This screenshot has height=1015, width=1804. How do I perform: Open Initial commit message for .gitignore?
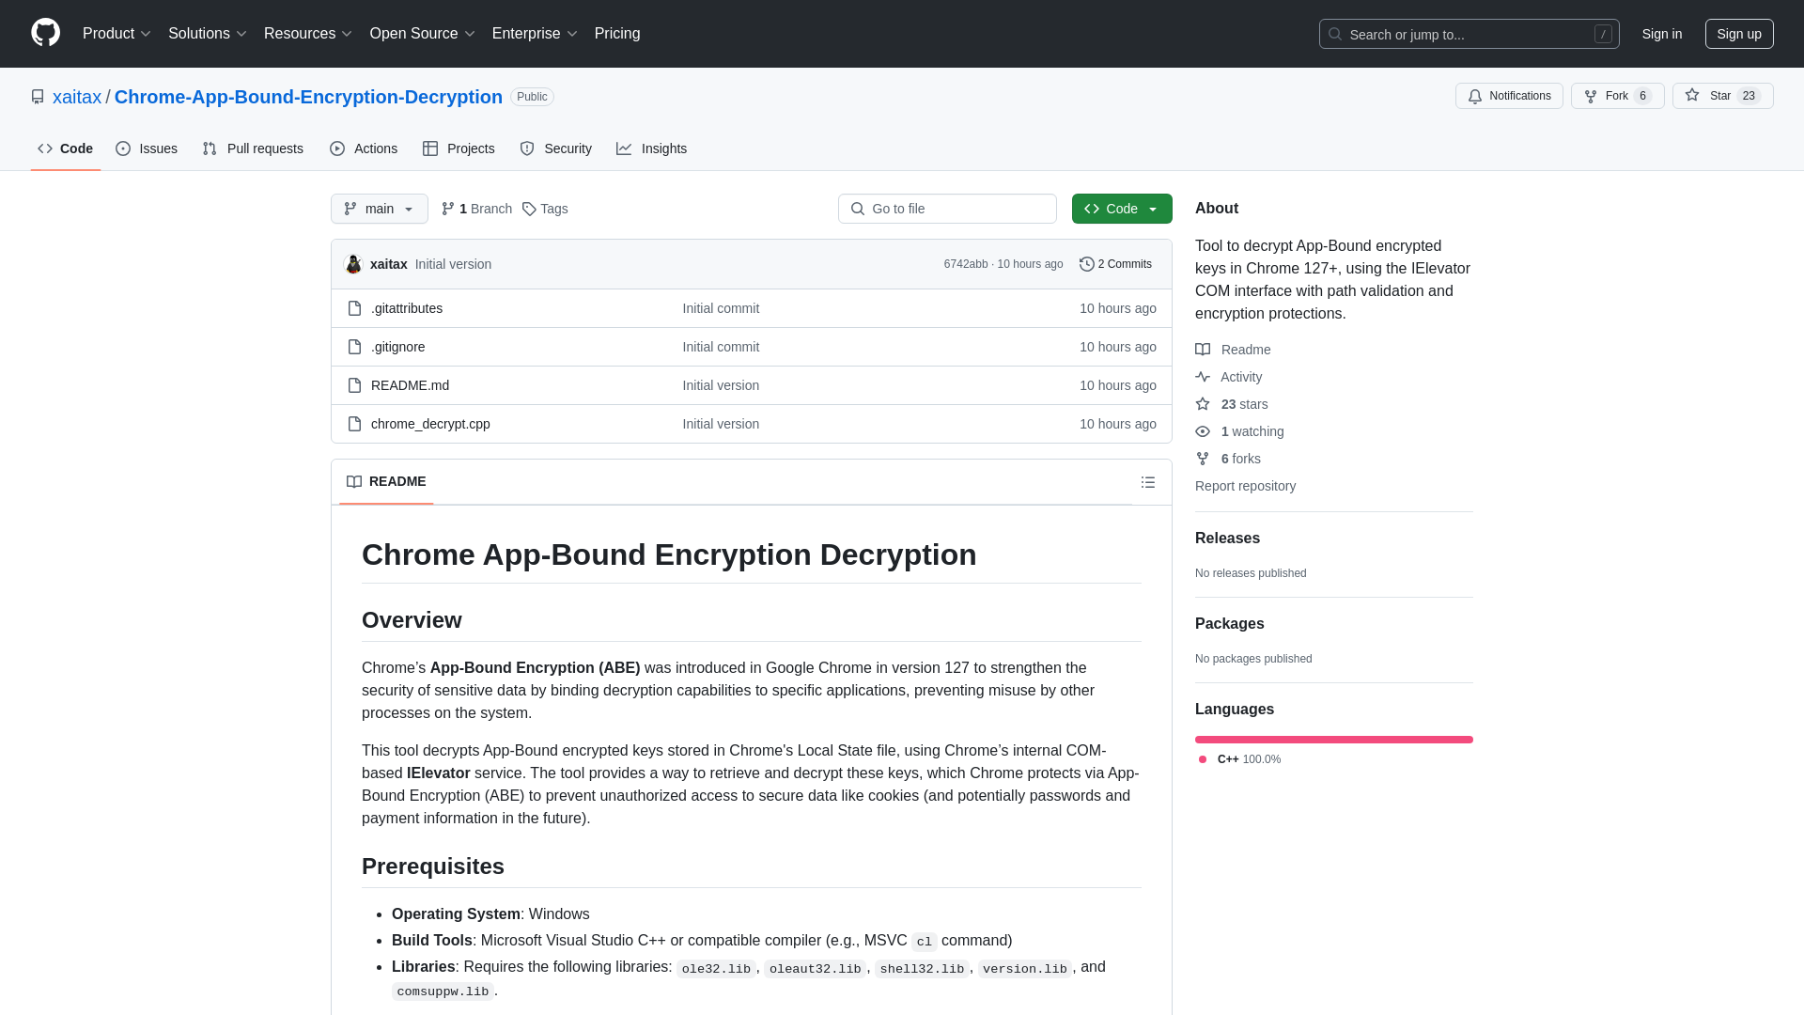[x=721, y=347]
